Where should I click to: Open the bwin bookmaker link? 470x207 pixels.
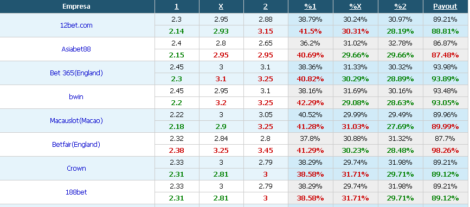click(76, 97)
